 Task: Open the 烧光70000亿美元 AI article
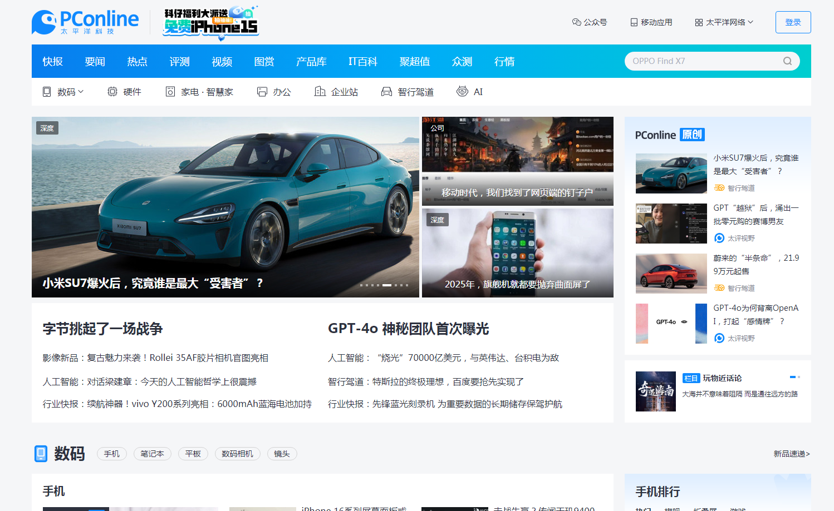[x=444, y=358]
